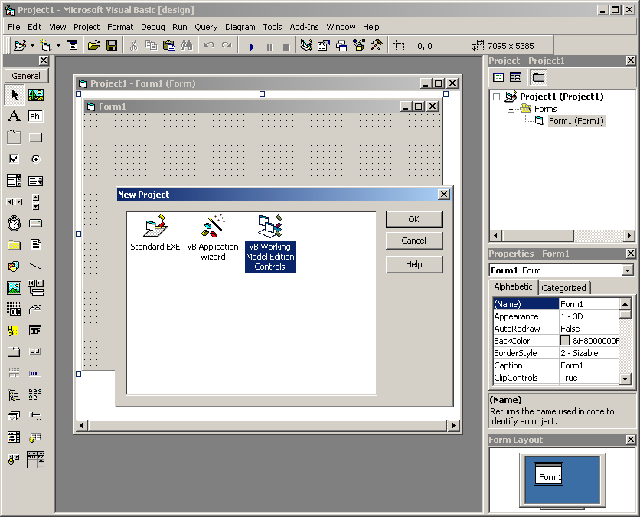The width and height of the screenshot is (640, 517).
Task: Select the CommandButton control tool
Action: tap(36, 138)
